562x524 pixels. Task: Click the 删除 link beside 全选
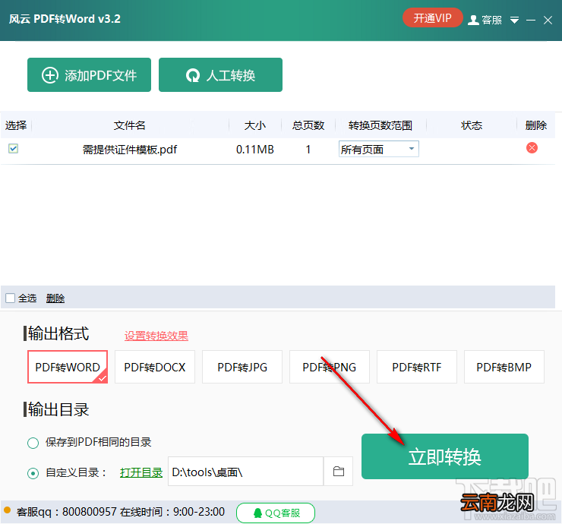(x=55, y=298)
